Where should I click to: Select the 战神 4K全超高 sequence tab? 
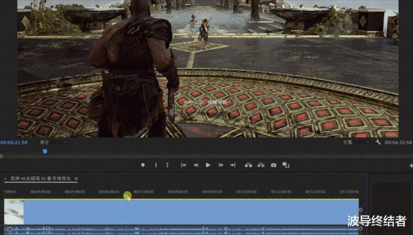[41, 179]
